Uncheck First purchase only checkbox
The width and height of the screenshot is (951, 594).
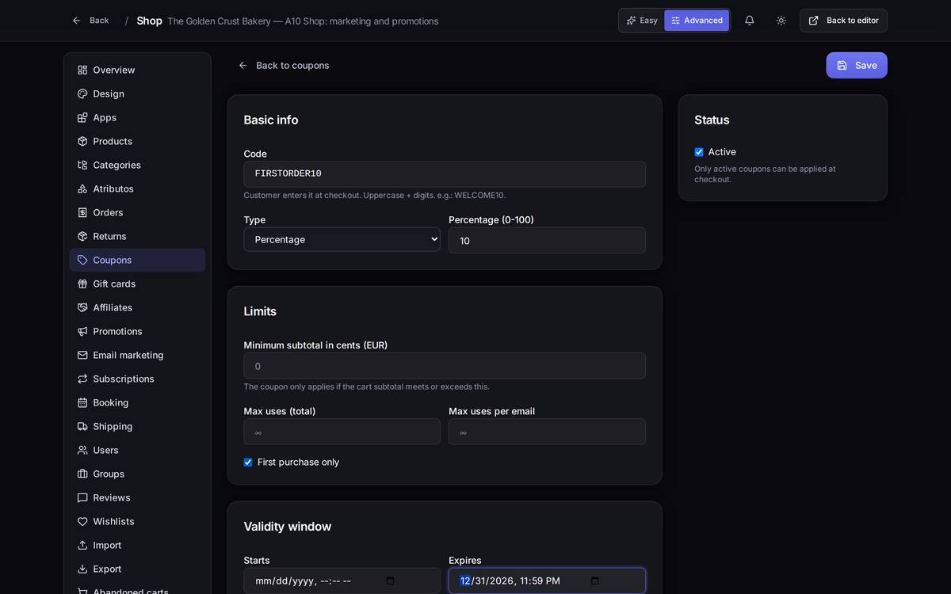248,463
